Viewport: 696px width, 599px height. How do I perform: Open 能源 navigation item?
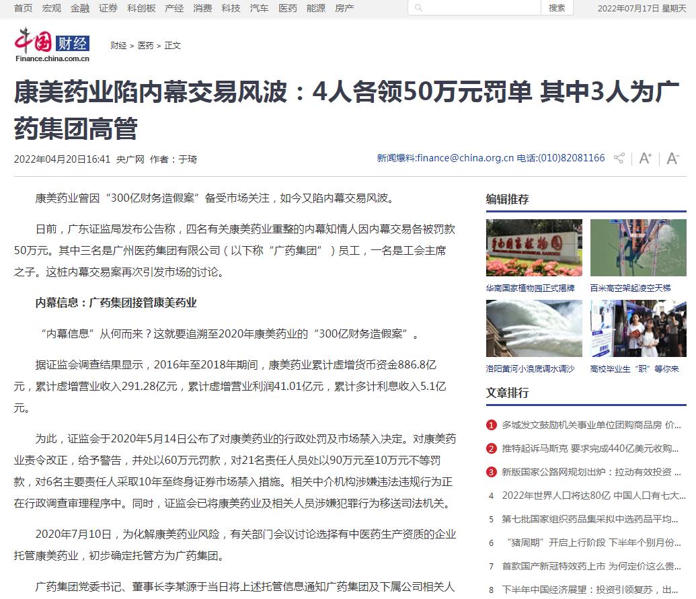[316, 8]
